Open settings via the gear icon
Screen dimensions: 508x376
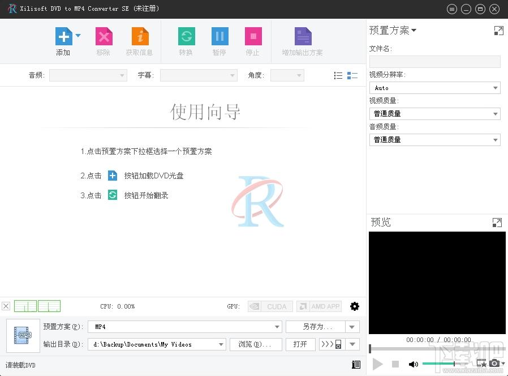pyautogui.click(x=355, y=306)
